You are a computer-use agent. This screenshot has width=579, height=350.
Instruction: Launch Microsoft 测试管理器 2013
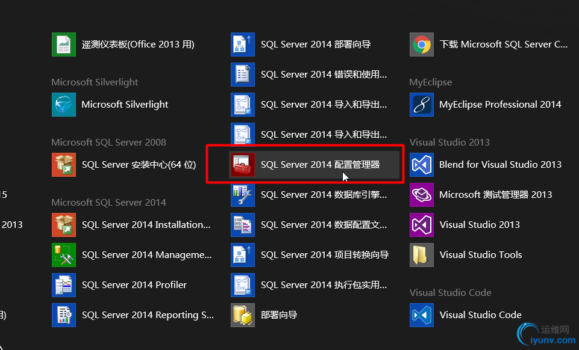click(x=481, y=195)
